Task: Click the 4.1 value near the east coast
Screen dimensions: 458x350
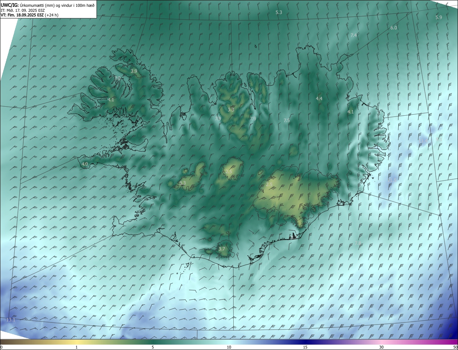Action: (x=351, y=112)
